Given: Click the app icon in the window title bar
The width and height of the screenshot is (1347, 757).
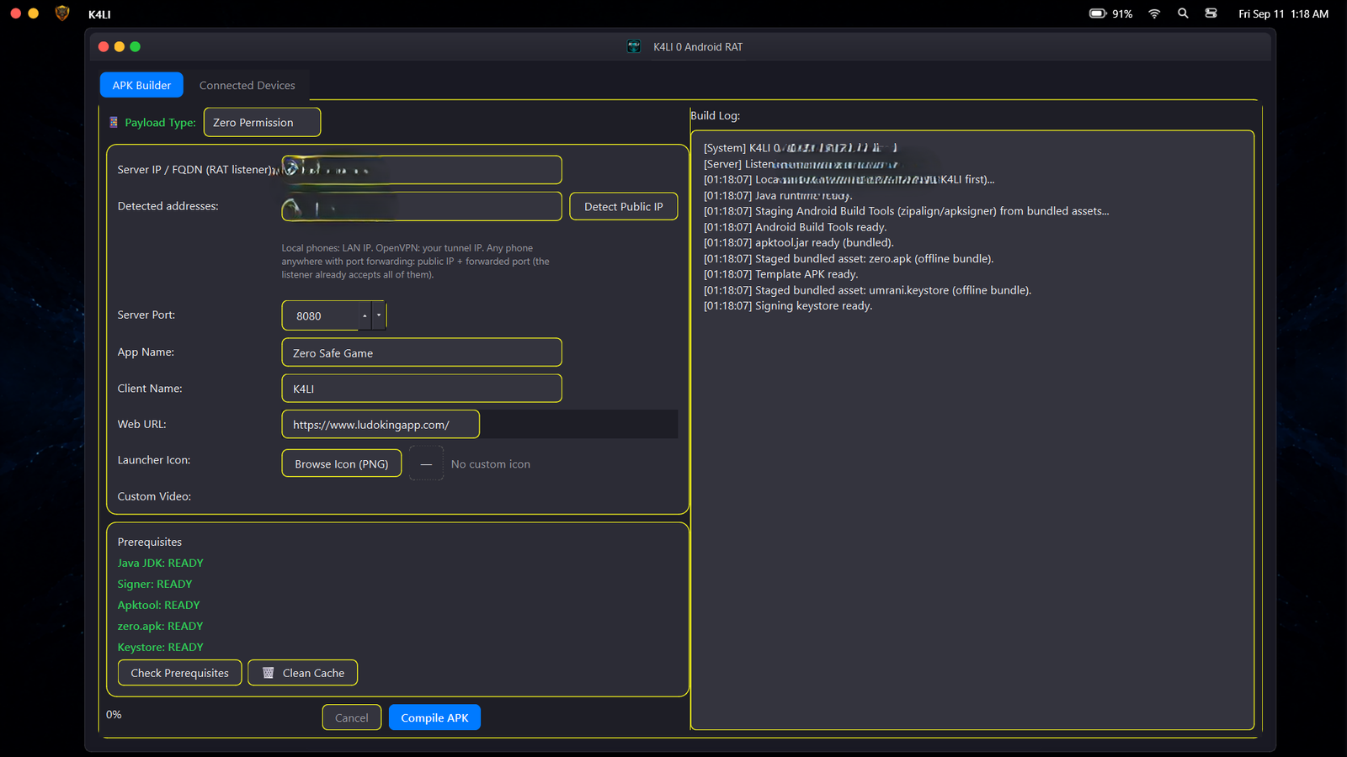Looking at the screenshot, I should coord(634,46).
